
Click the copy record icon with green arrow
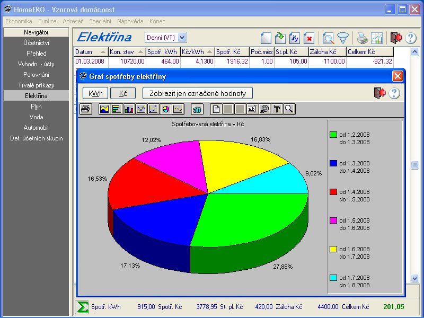pos(280,38)
